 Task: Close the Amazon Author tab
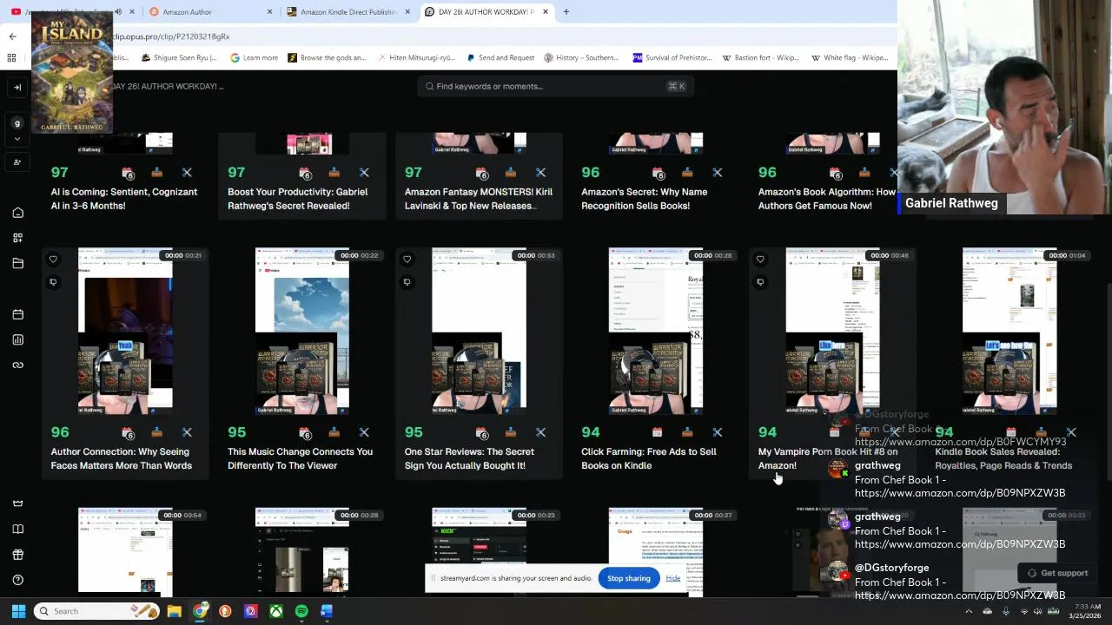[x=269, y=12]
